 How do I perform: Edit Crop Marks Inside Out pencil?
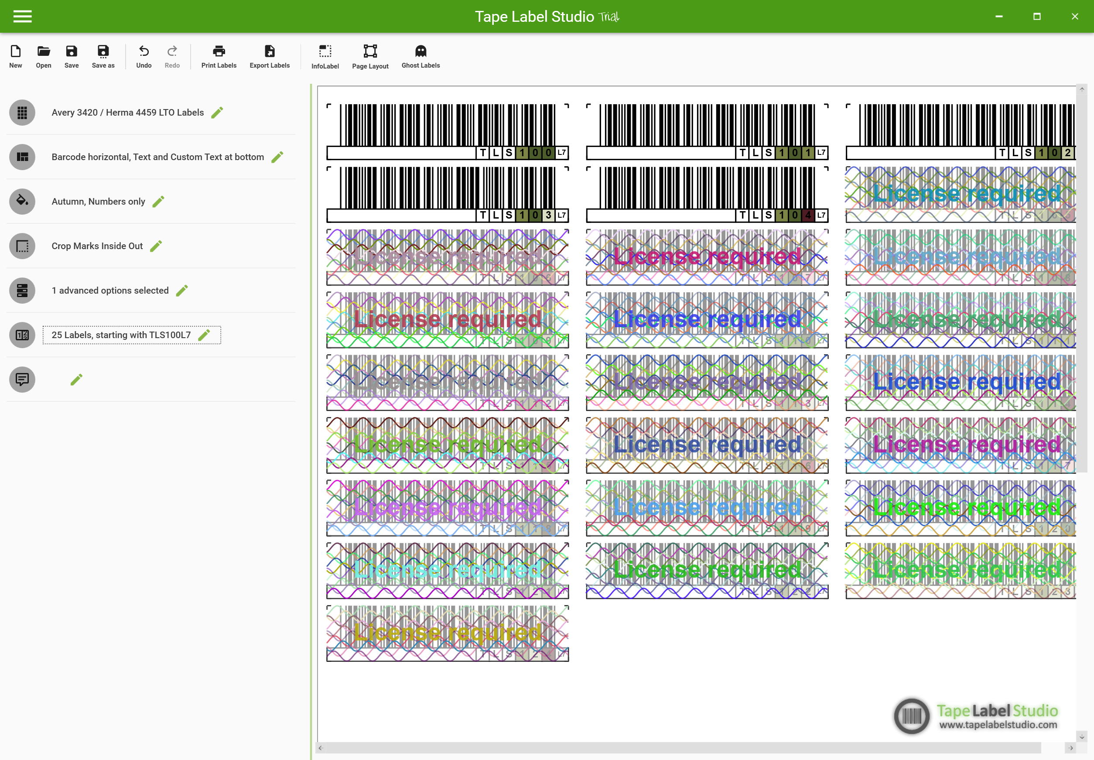pyautogui.click(x=156, y=246)
